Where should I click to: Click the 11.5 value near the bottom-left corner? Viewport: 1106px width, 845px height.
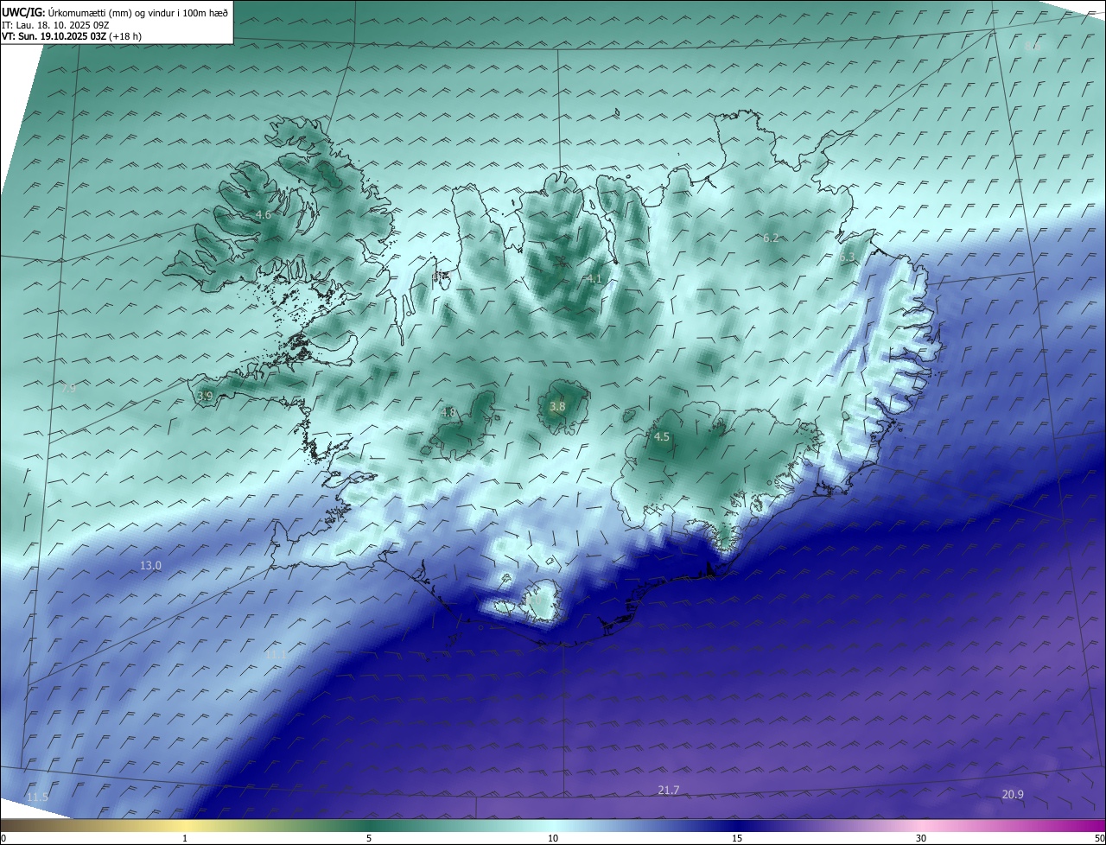pos(38,797)
